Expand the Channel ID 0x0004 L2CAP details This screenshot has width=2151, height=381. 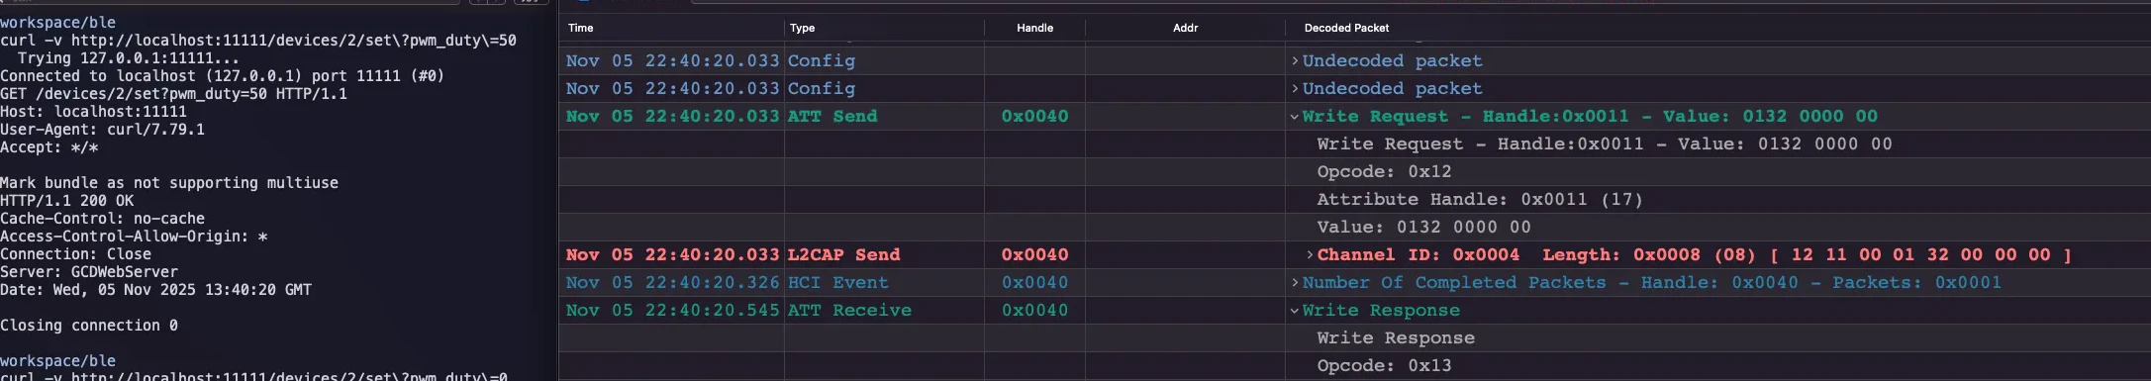(1310, 254)
